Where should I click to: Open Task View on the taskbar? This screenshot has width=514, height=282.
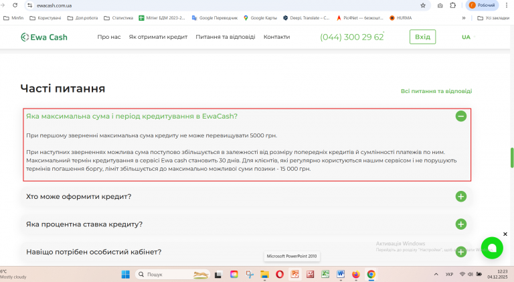(218, 275)
